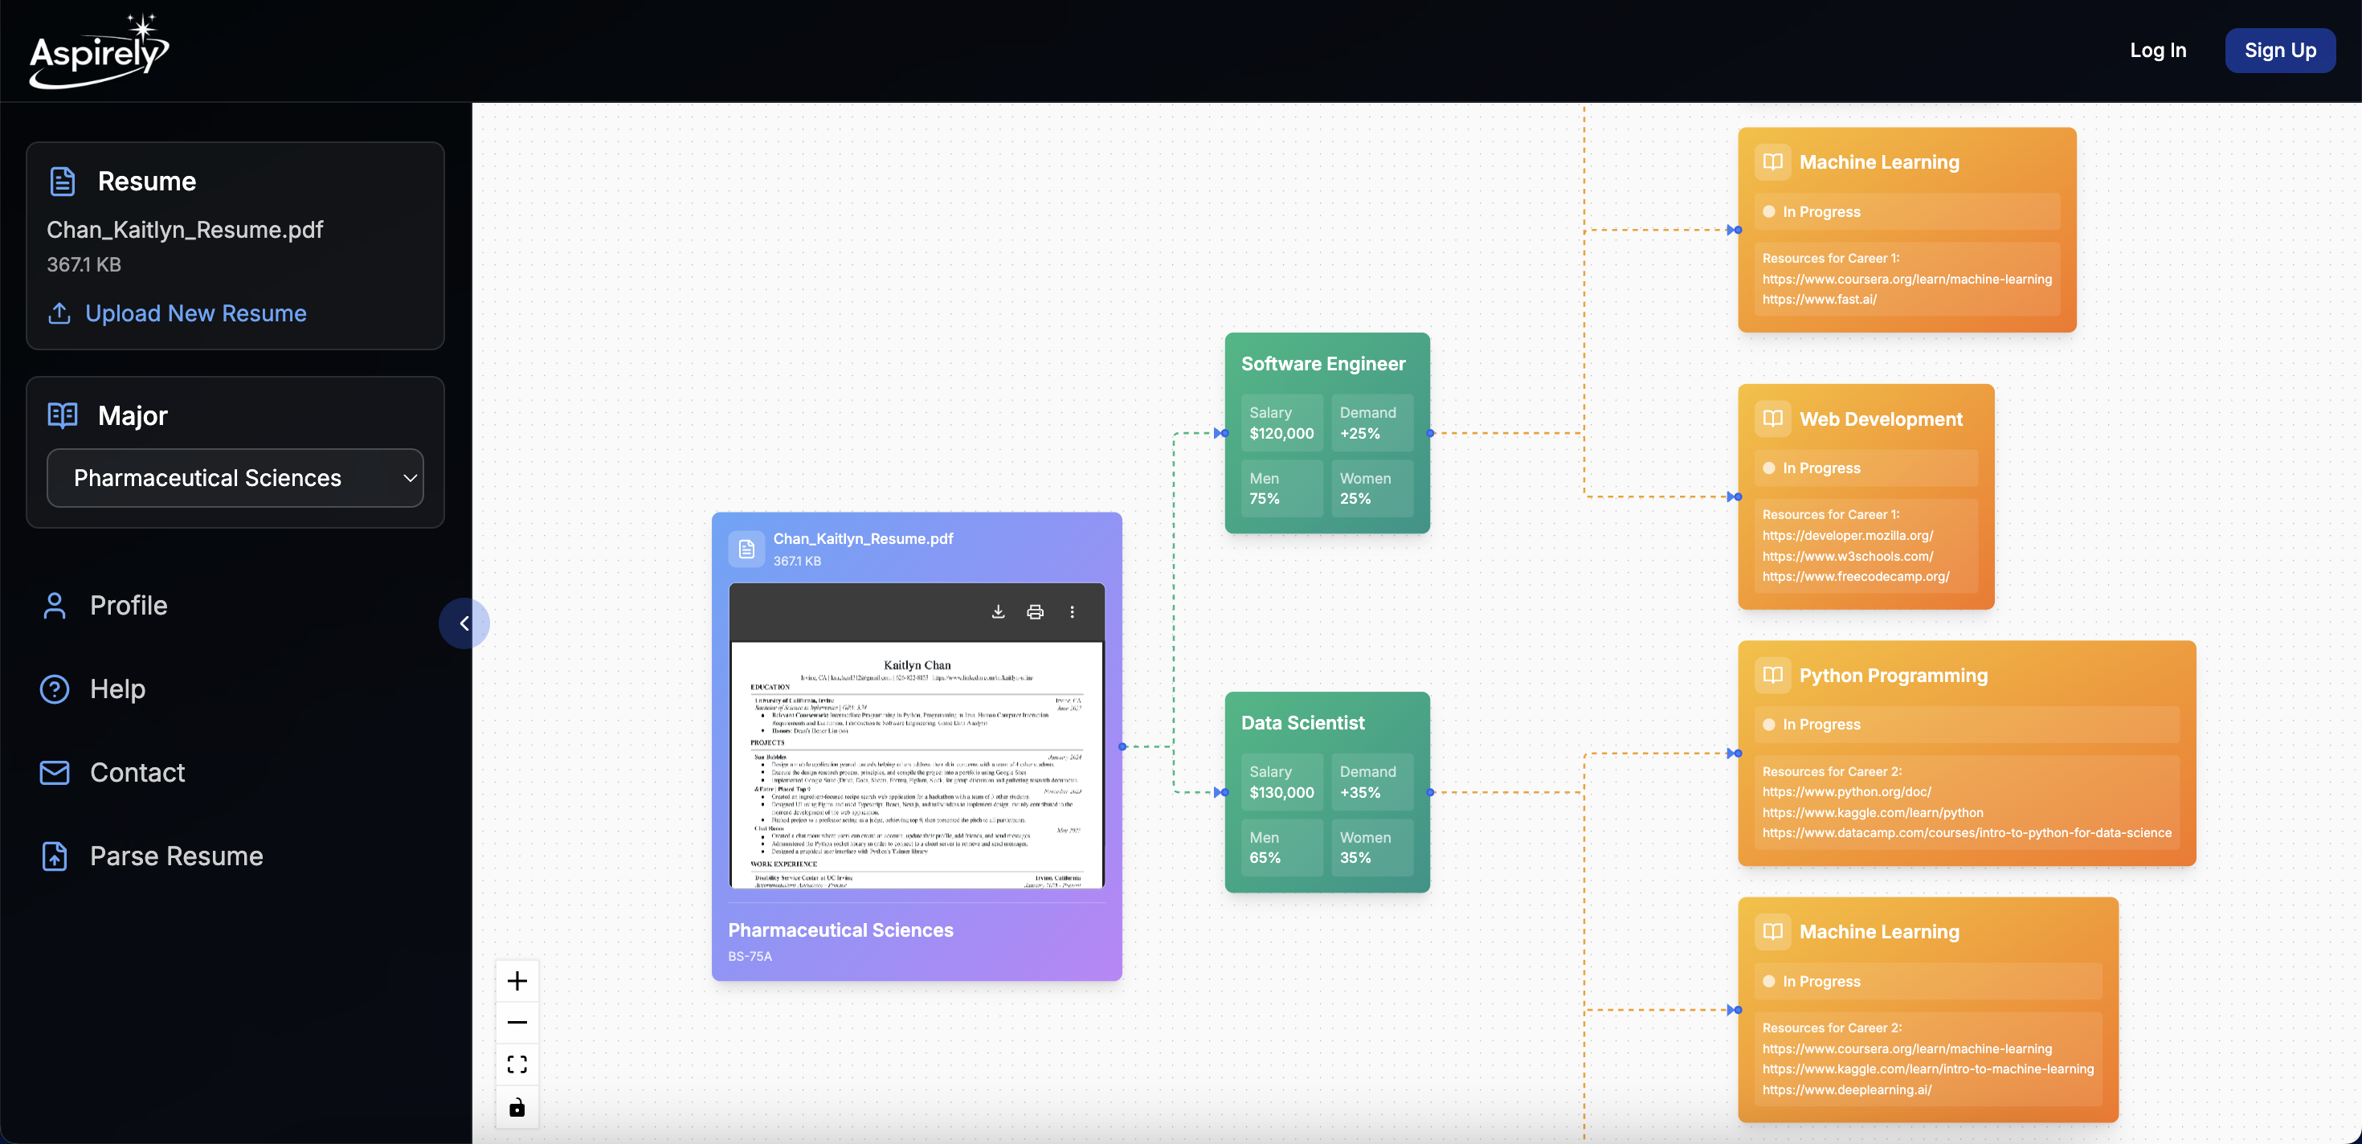Click the Web Development book icon
The width and height of the screenshot is (2362, 1144).
coord(1772,419)
